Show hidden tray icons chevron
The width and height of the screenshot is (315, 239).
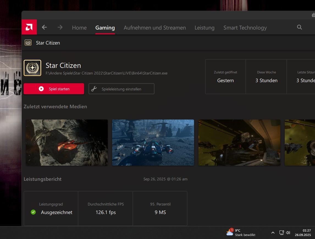[x=273, y=233]
